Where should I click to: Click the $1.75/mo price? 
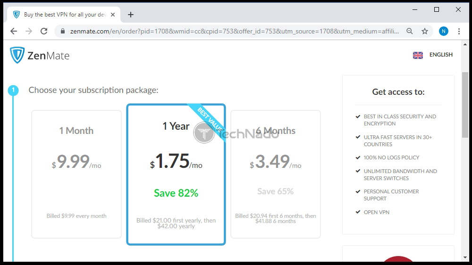(x=176, y=162)
